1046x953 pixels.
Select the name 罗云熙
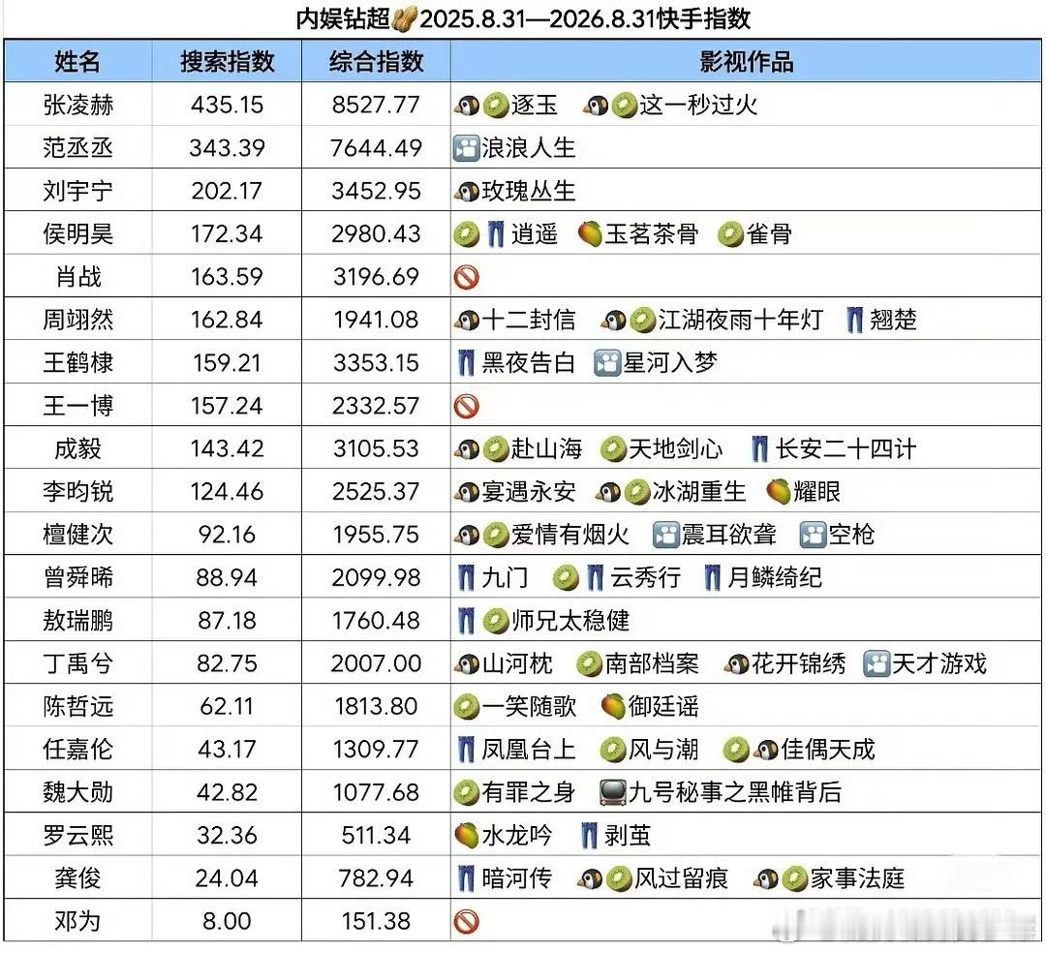pyautogui.click(x=78, y=836)
